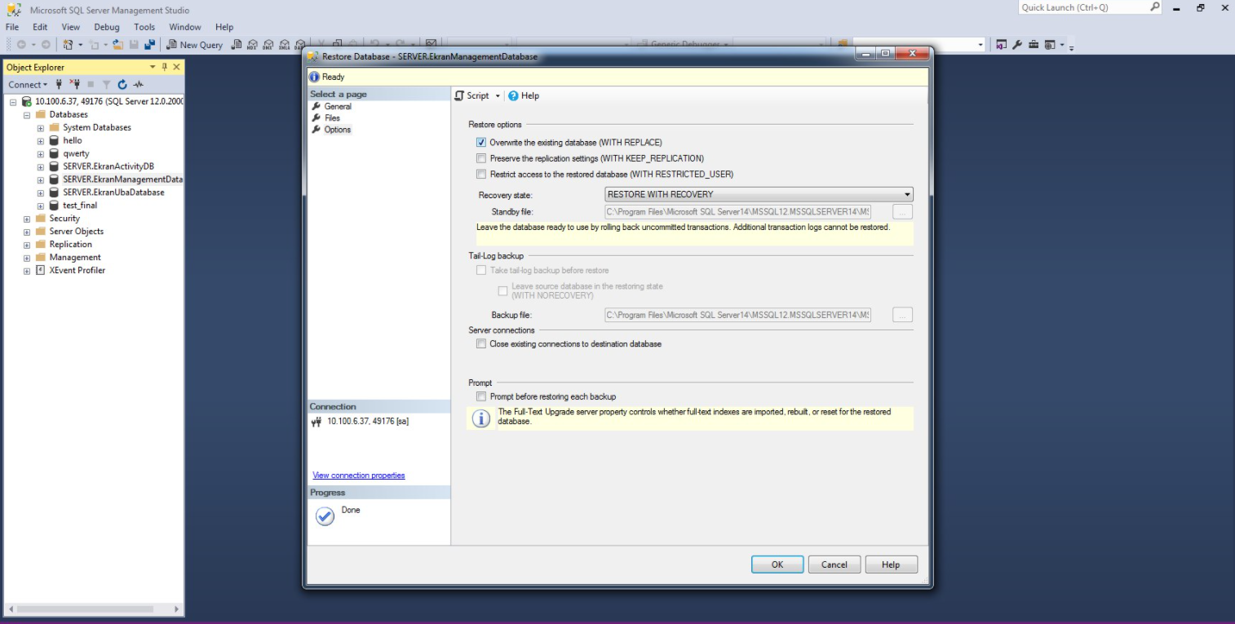
Task: Open View connection properties link
Action: coord(359,476)
